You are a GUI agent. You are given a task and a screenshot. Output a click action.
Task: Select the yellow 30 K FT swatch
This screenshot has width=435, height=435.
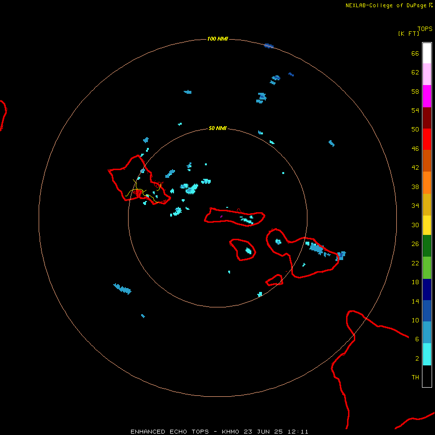[427, 225]
